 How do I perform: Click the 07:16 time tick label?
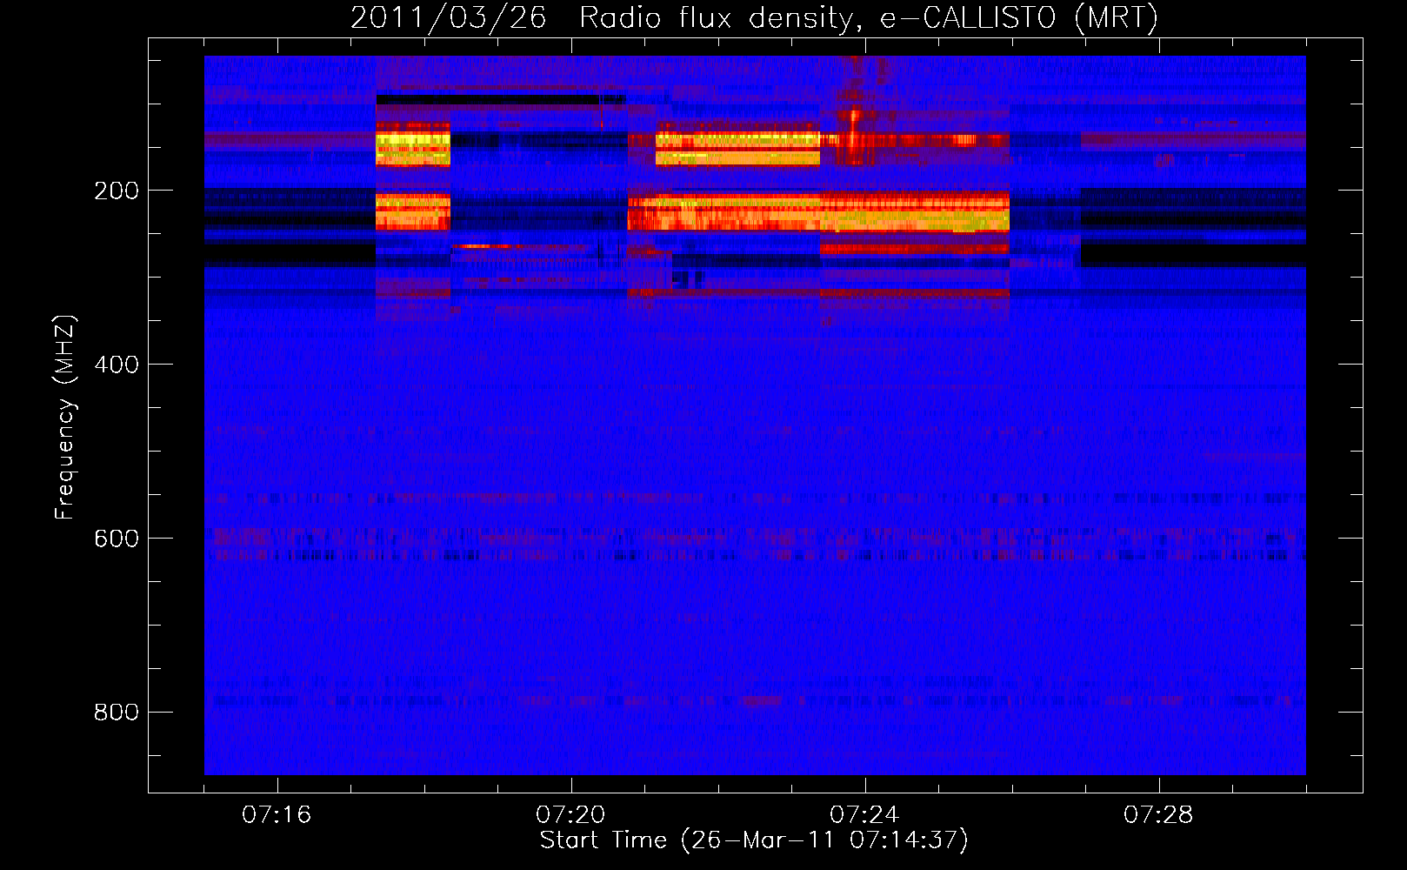pyautogui.click(x=277, y=815)
